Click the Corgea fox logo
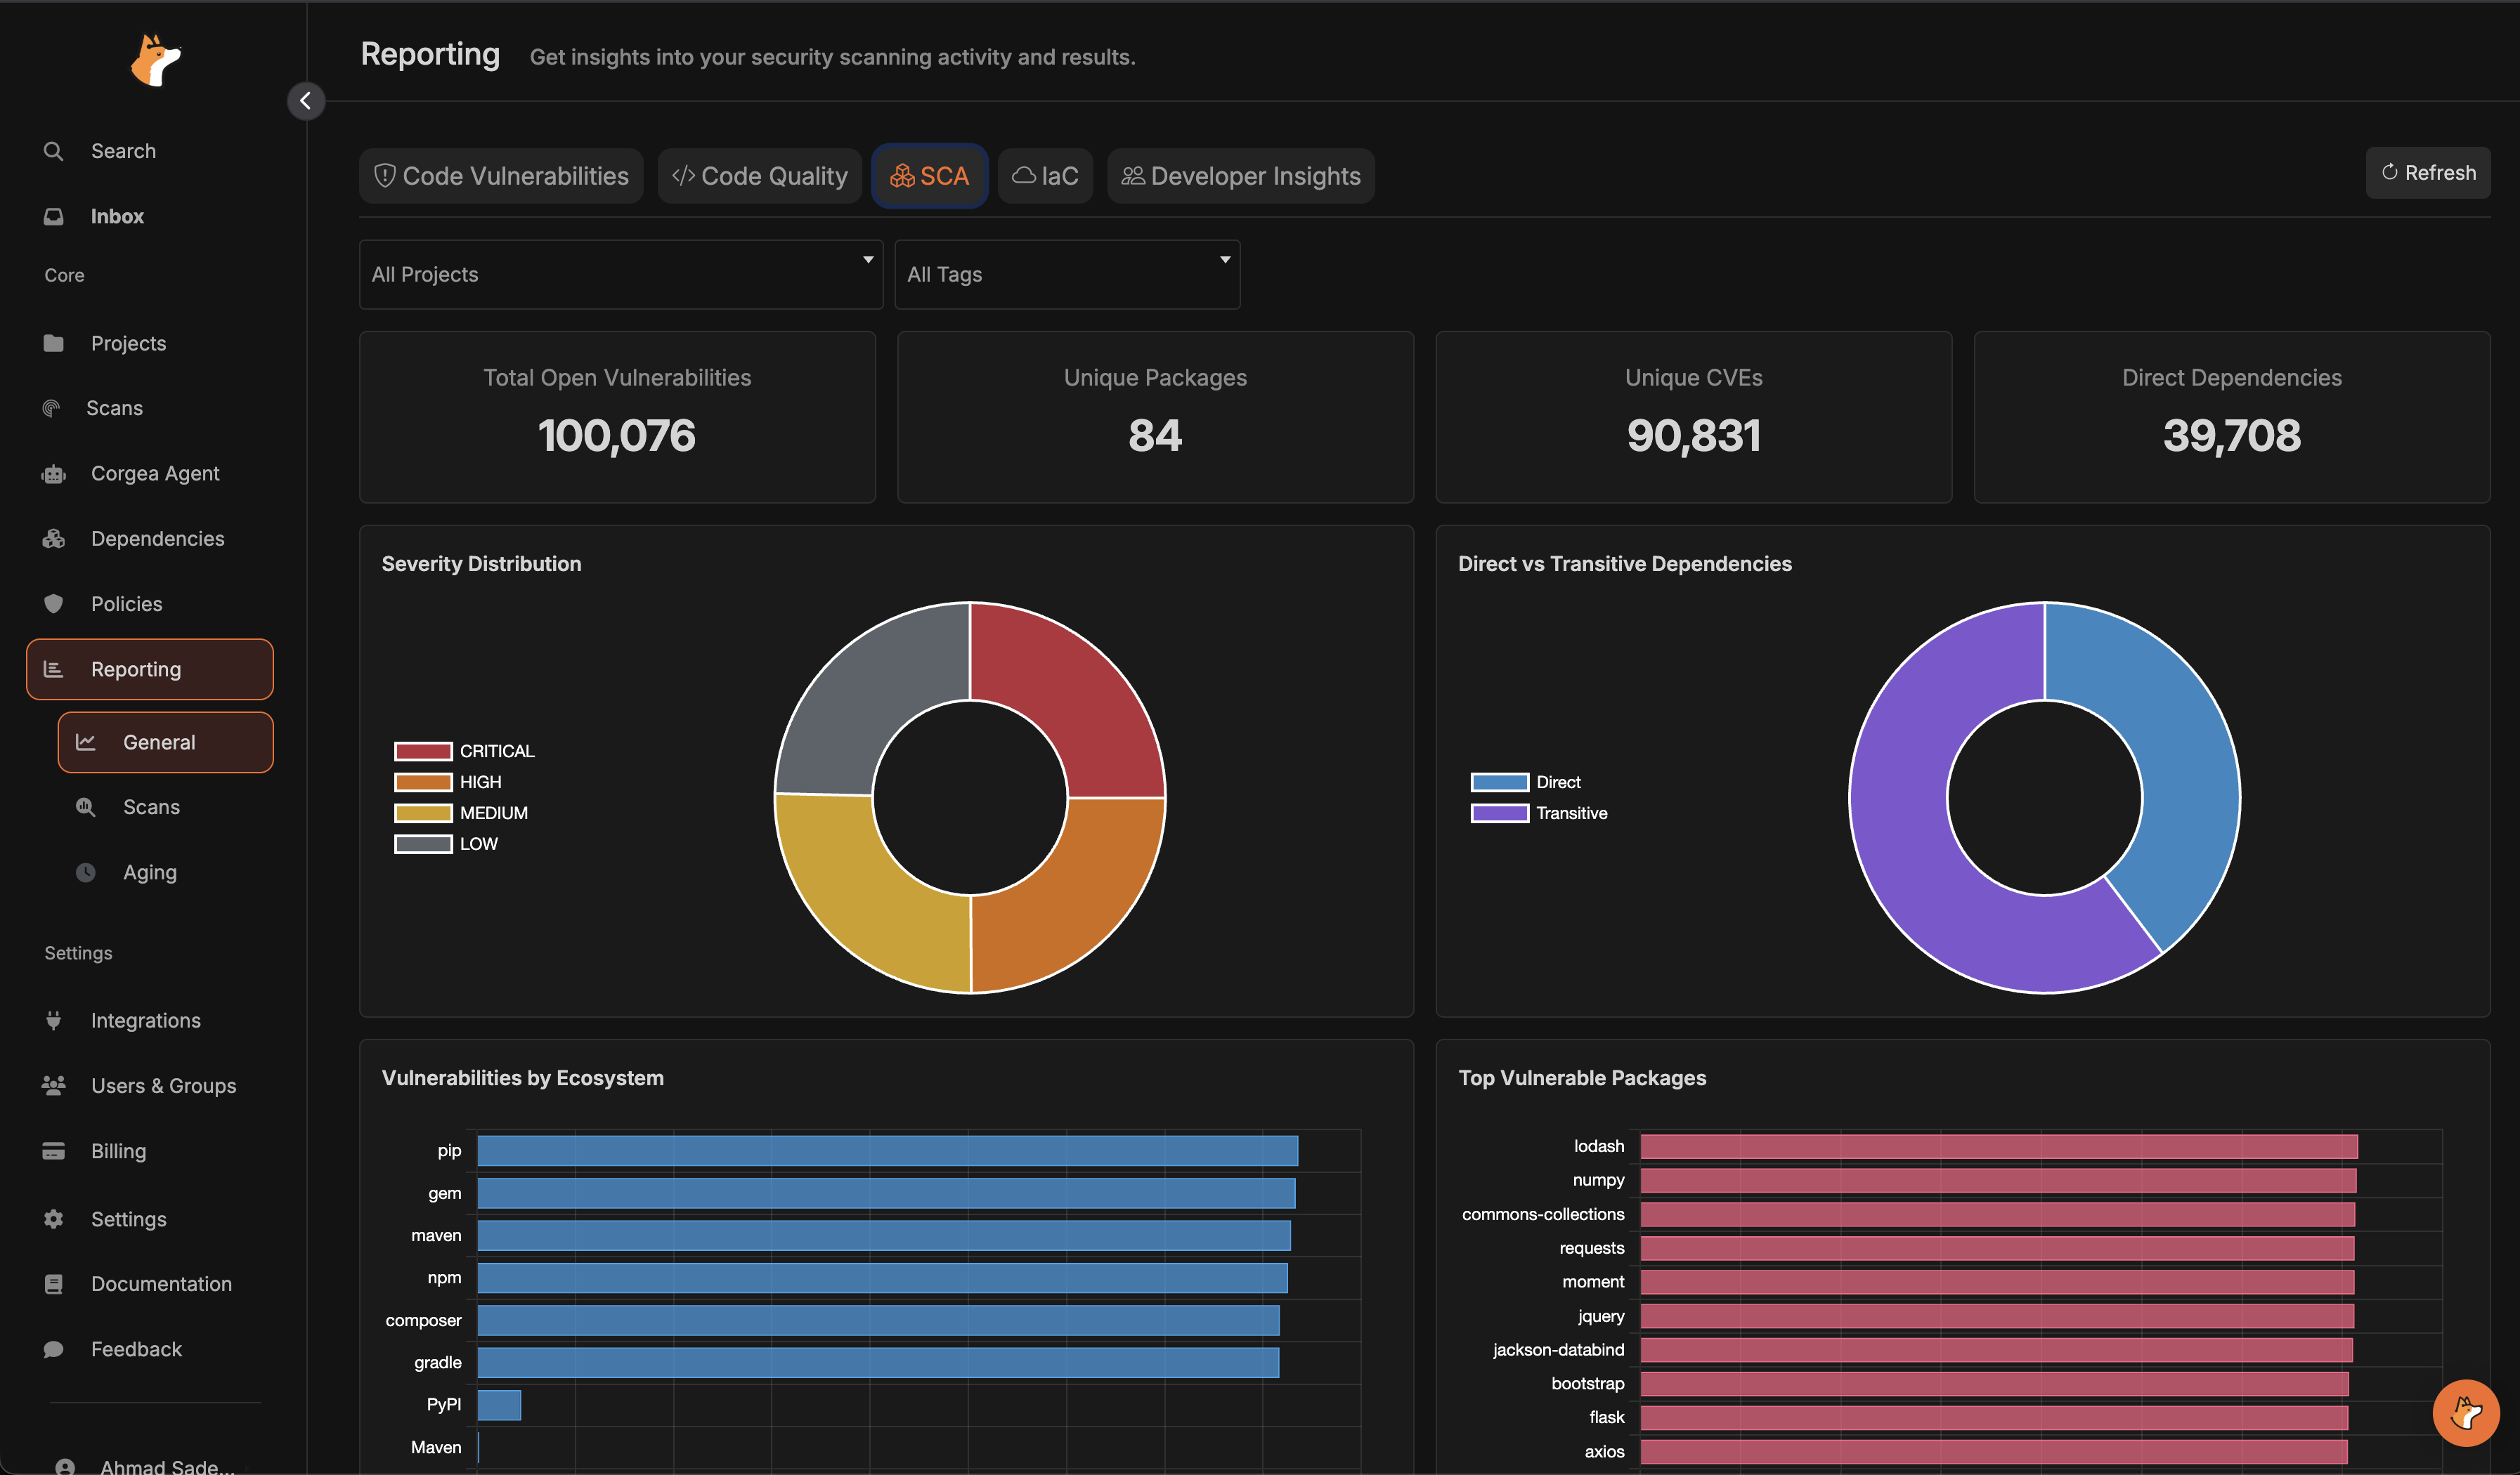The width and height of the screenshot is (2520, 1475). pos(155,61)
